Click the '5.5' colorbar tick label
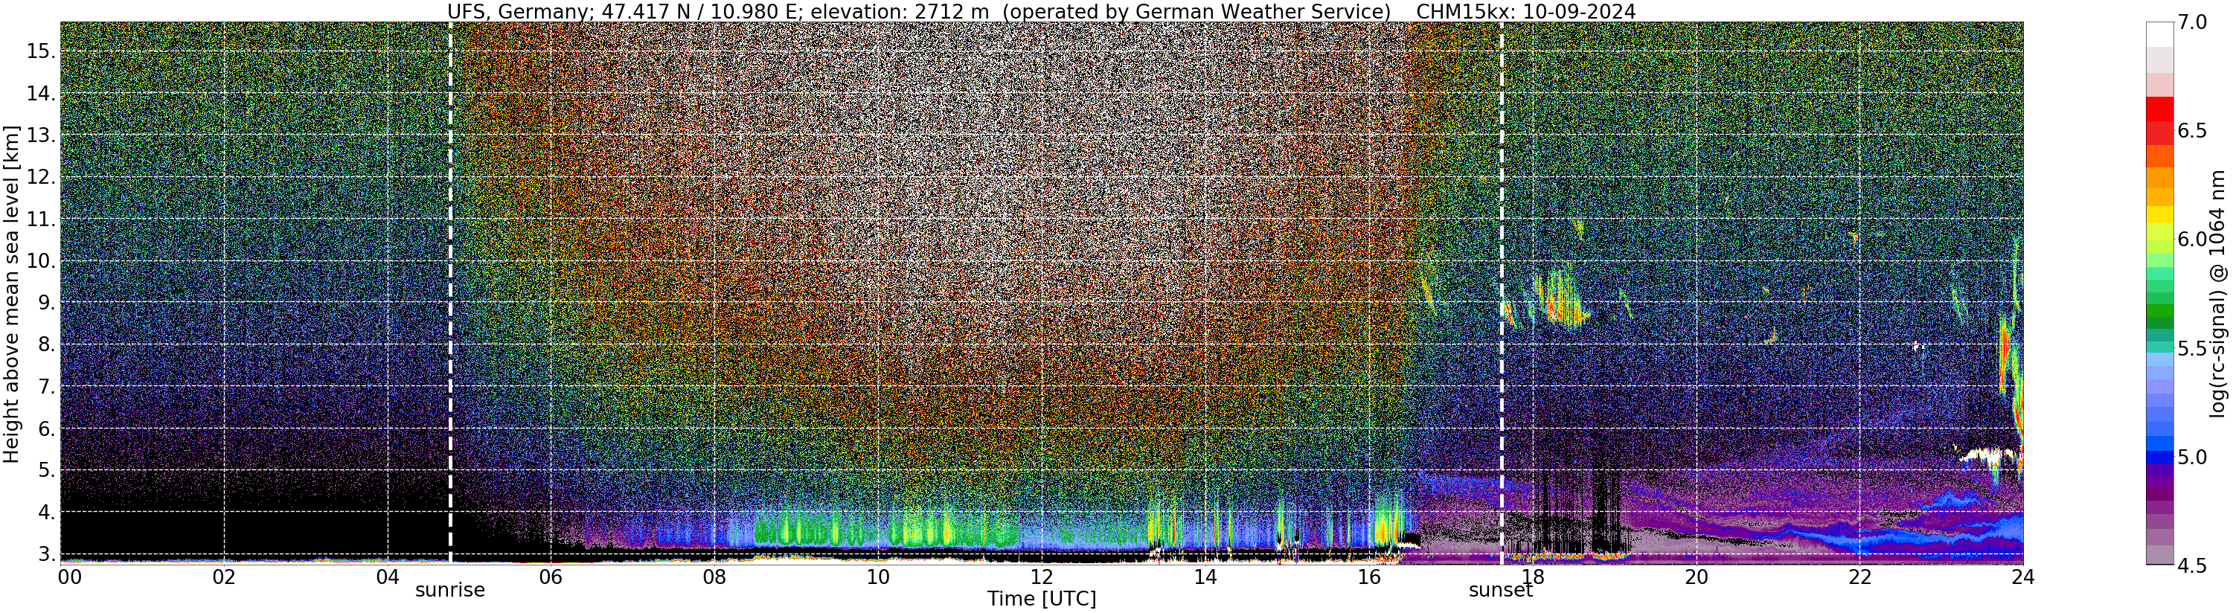Viewport: 2233px width, 613px height. pyautogui.click(x=2192, y=347)
